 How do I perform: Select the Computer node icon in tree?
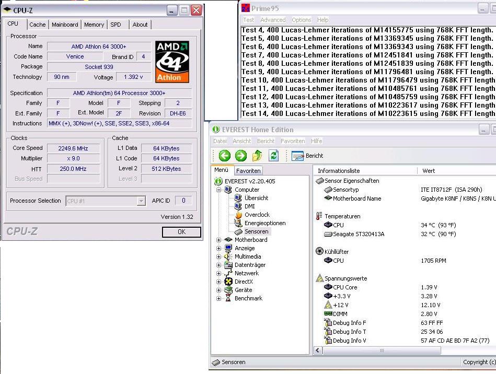click(228, 190)
